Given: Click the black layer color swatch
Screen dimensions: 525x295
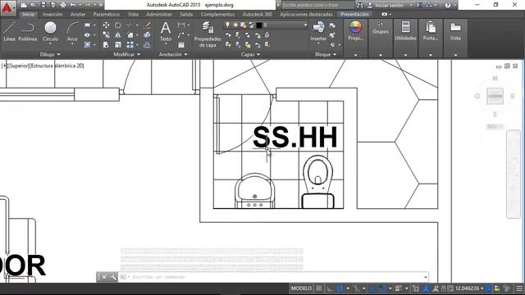Looking at the screenshot, I should [259, 25].
